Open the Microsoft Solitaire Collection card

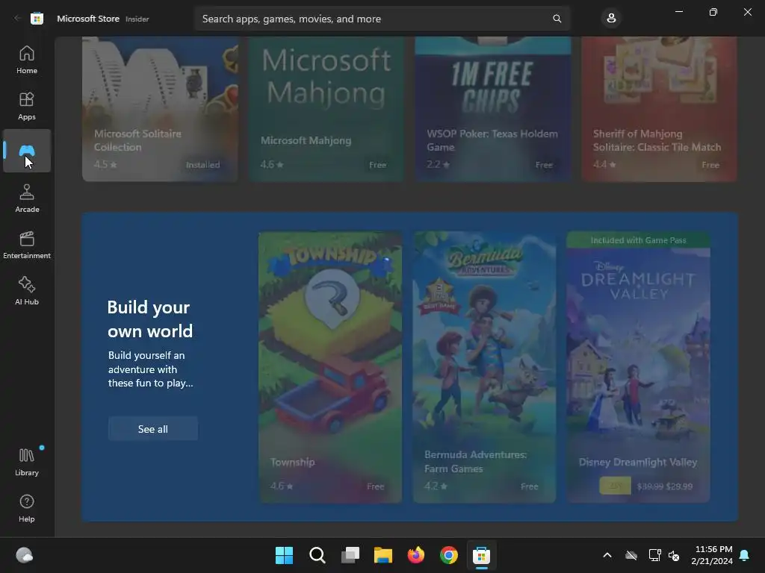160,109
